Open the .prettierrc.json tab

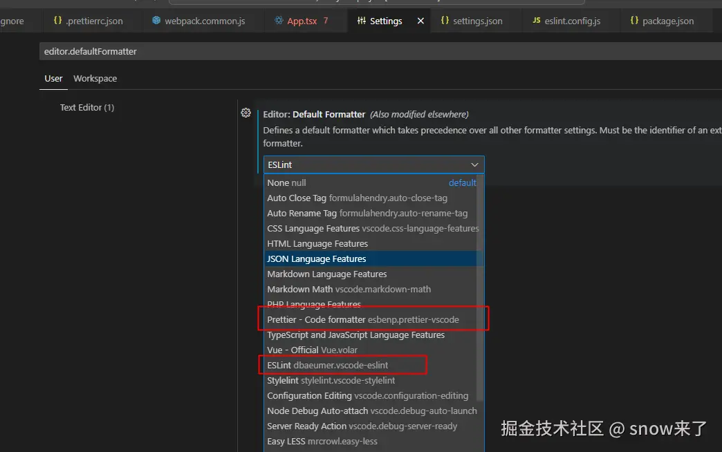(x=93, y=21)
